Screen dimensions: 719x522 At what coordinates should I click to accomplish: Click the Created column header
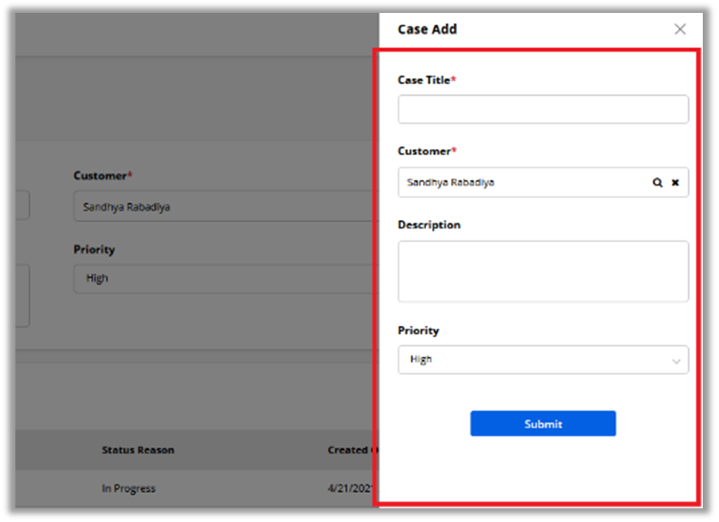coord(349,450)
